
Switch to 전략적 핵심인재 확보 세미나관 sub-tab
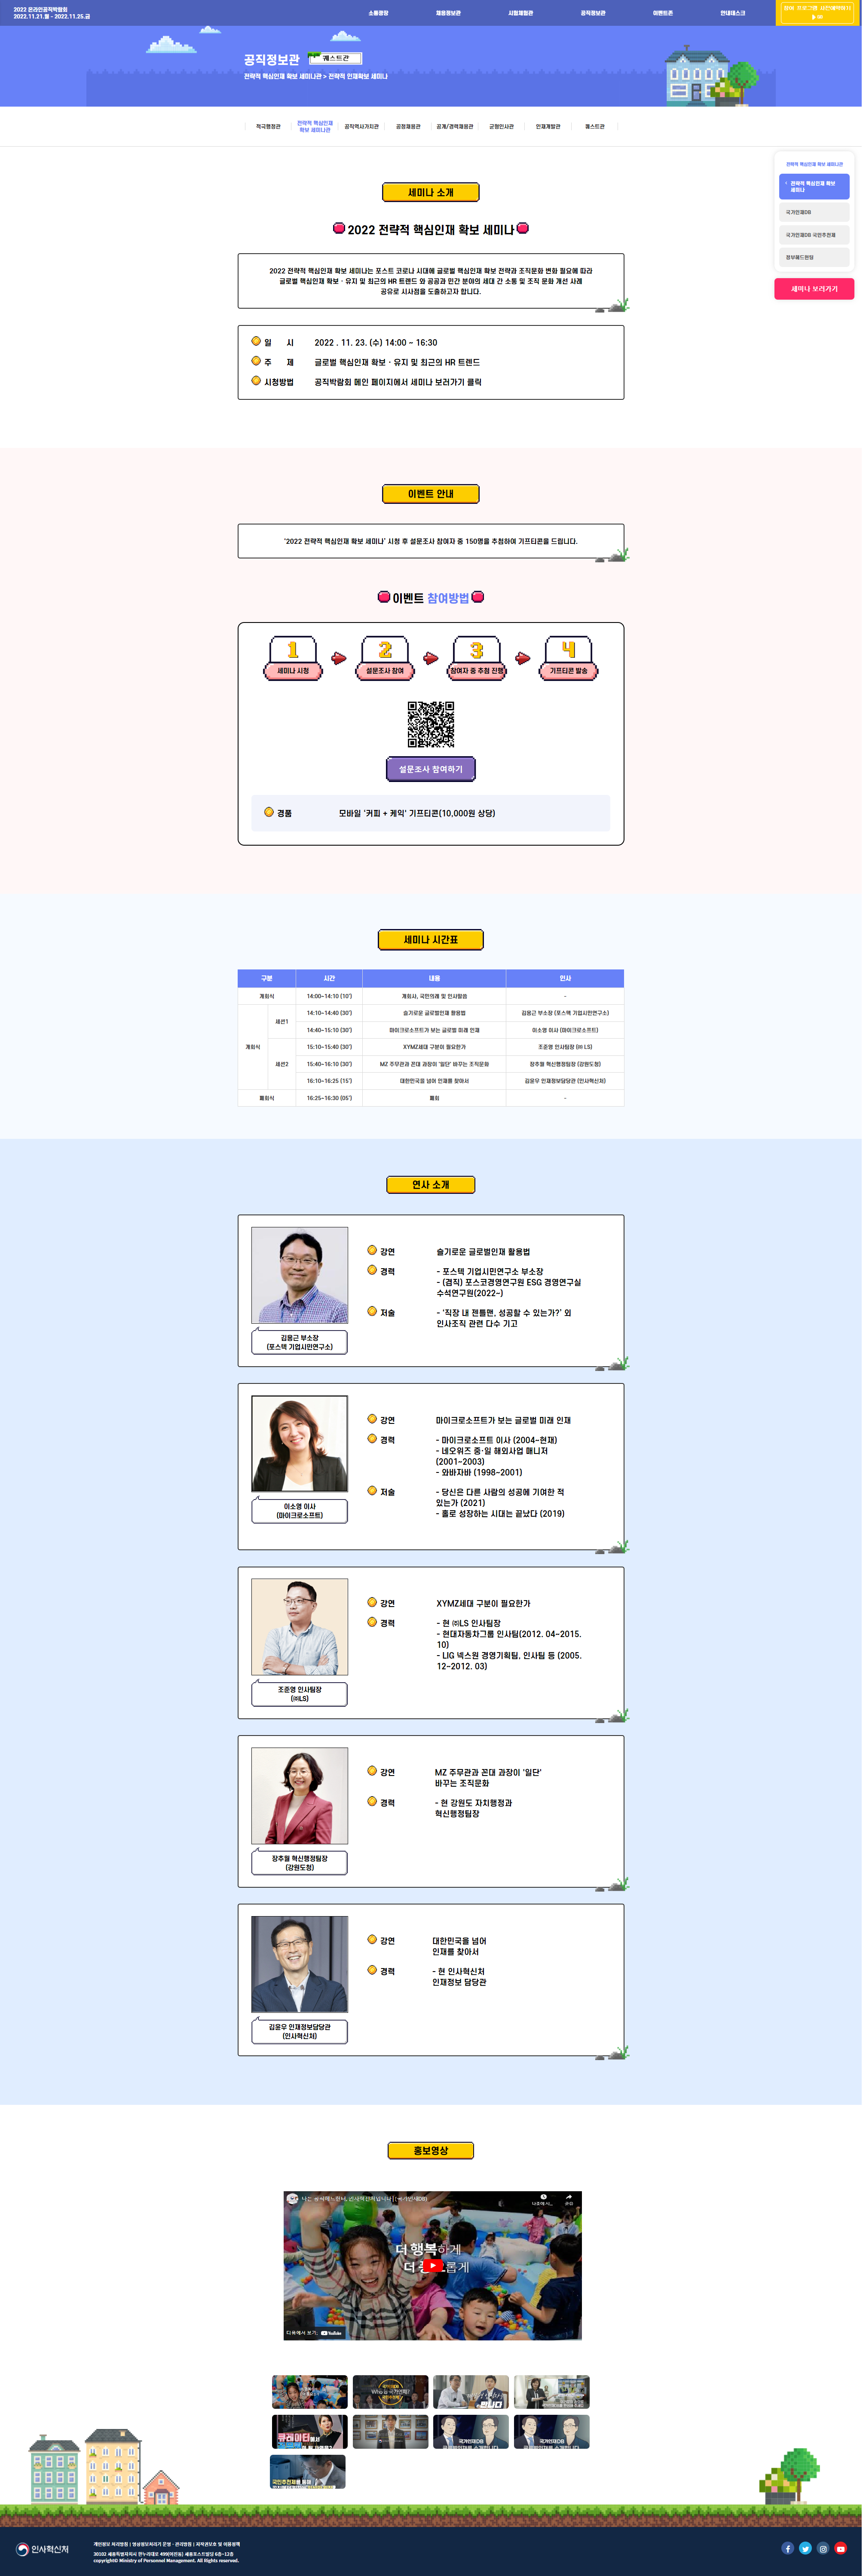[315, 127]
